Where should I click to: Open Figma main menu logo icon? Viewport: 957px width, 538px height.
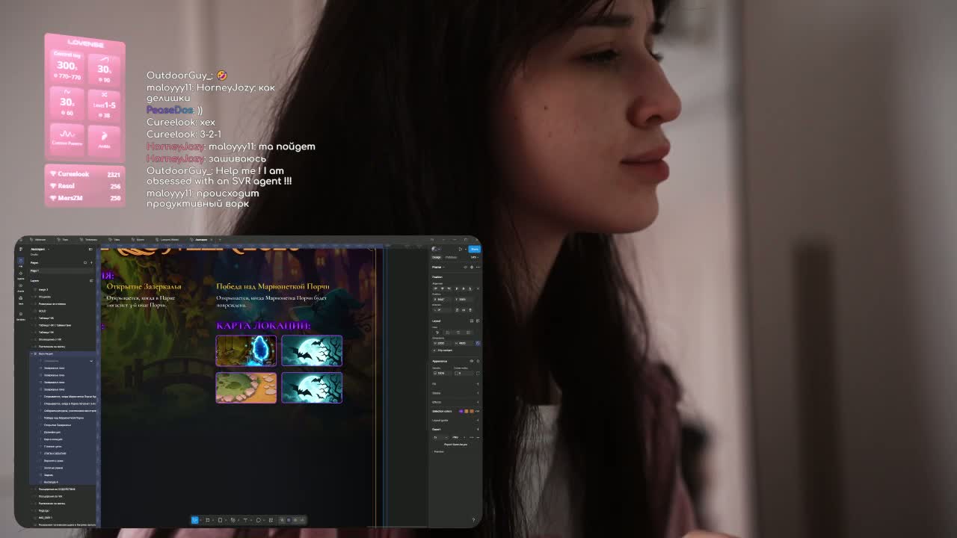[x=21, y=249]
